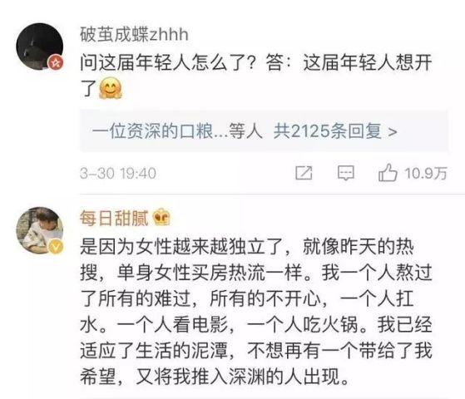Click 一位资深的口粮 replier name
The image size is (465, 399).
point(152,131)
